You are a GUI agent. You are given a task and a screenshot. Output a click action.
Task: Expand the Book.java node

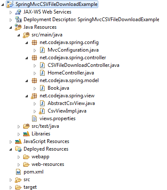35,88
